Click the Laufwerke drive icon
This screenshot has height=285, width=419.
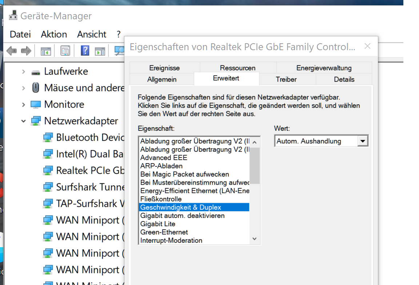(36, 72)
